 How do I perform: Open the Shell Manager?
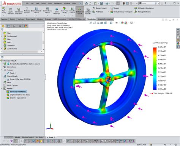click(x=57, y=11)
